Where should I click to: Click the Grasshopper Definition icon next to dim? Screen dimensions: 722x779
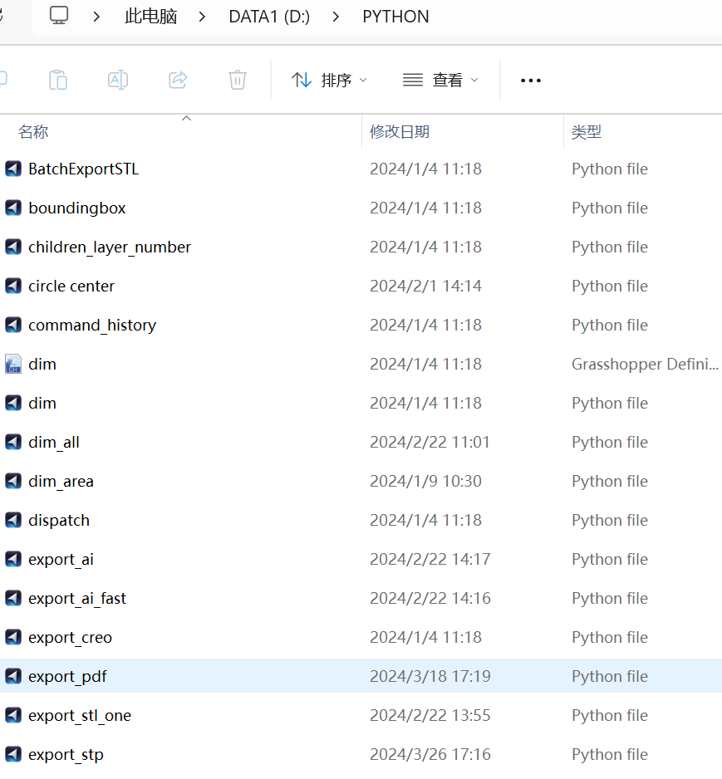[x=12, y=364]
